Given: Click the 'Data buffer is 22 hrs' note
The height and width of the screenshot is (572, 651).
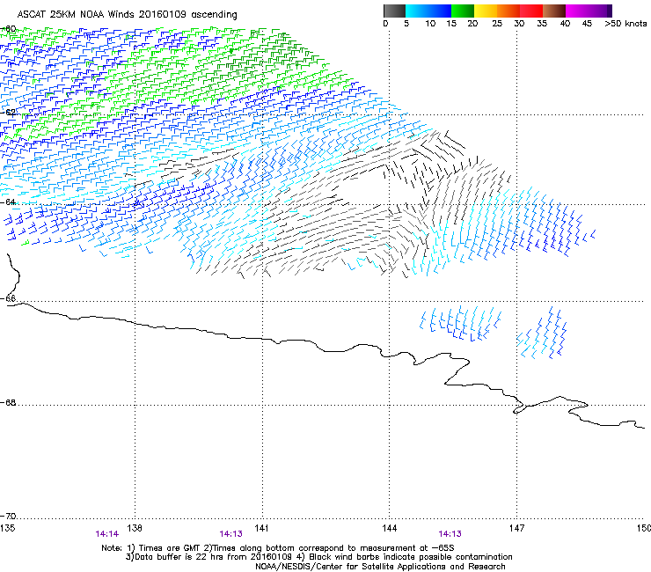Looking at the screenshot, I should (x=318, y=557).
